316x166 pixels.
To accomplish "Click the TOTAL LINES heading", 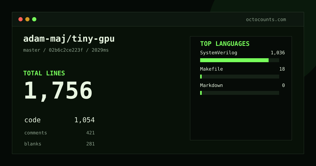I will pyautogui.click(x=44, y=73).
